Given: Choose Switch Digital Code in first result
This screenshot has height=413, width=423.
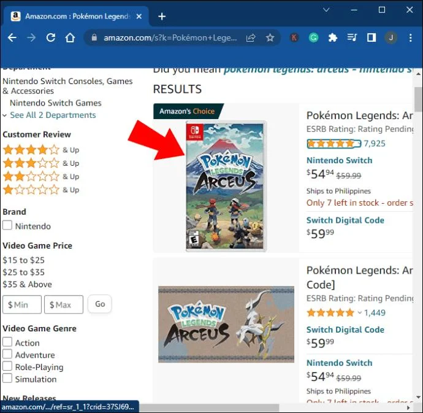Looking at the screenshot, I should click(345, 220).
